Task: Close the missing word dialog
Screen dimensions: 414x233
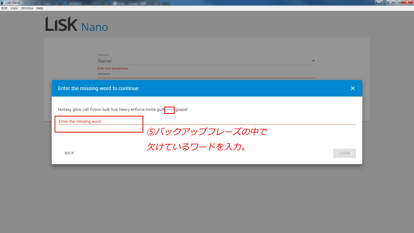Action: click(x=353, y=88)
